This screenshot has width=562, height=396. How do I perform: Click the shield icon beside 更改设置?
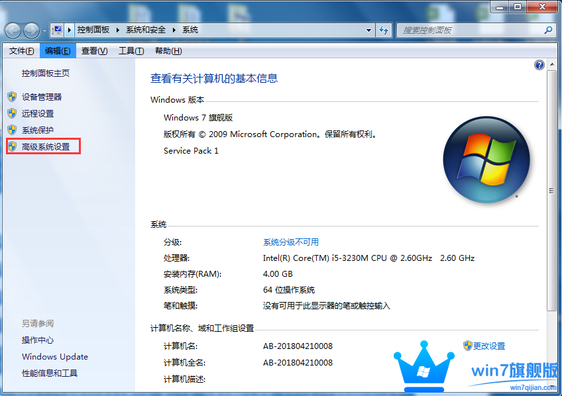(x=468, y=346)
